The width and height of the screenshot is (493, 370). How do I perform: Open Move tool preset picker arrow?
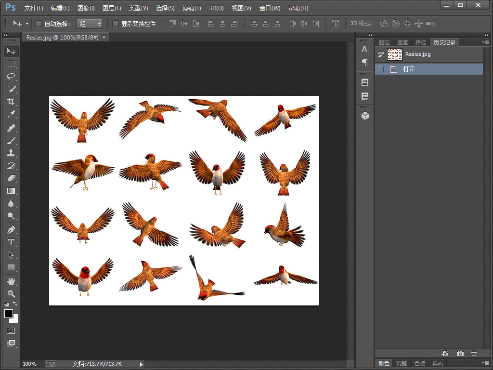(27, 24)
